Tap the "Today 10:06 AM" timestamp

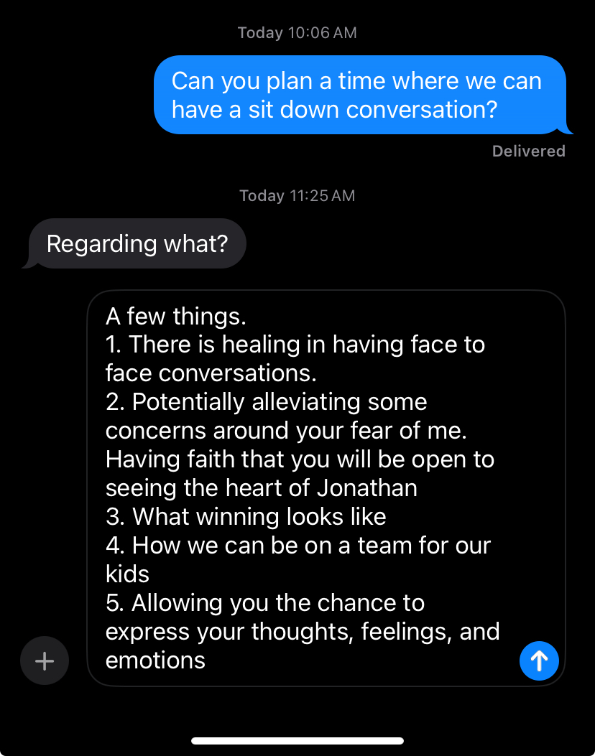pyautogui.click(x=297, y=32)
